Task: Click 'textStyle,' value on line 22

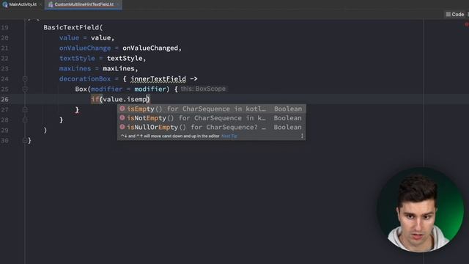Action: pyautogui.click(x=127, y=59)
